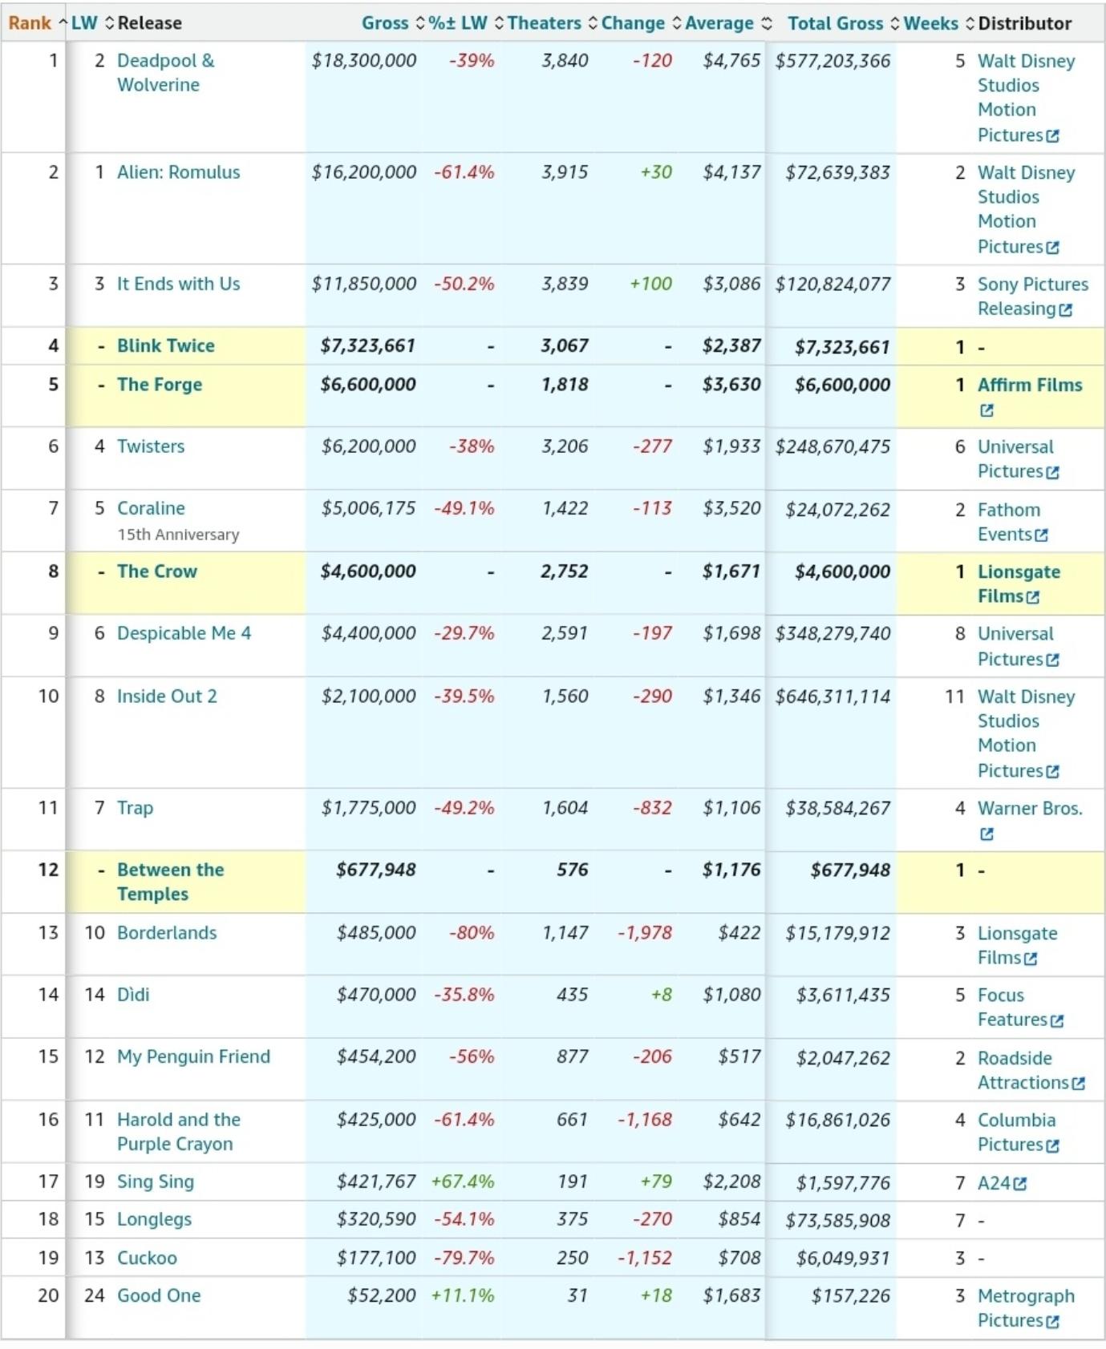This screenshot has width=1106, height=1349.
Task: Sort by Weeks column header
Action: (938, 22)
